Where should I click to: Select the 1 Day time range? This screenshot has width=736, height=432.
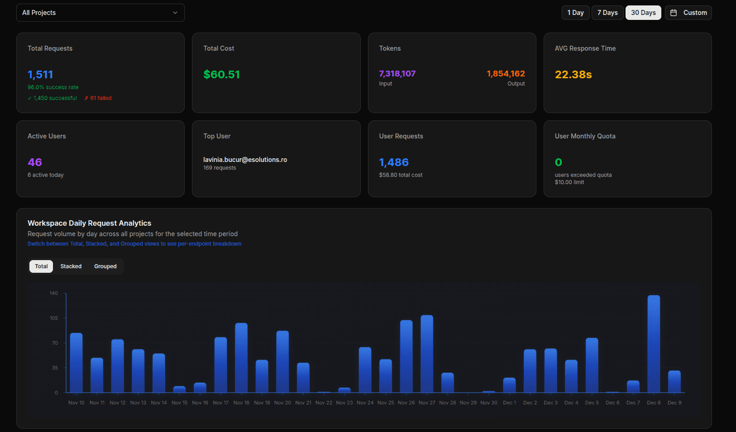575,13
